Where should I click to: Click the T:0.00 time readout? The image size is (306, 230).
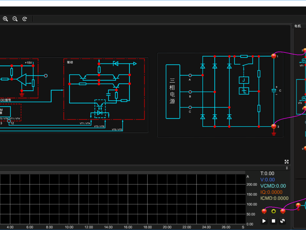click(x=268, y=173)
